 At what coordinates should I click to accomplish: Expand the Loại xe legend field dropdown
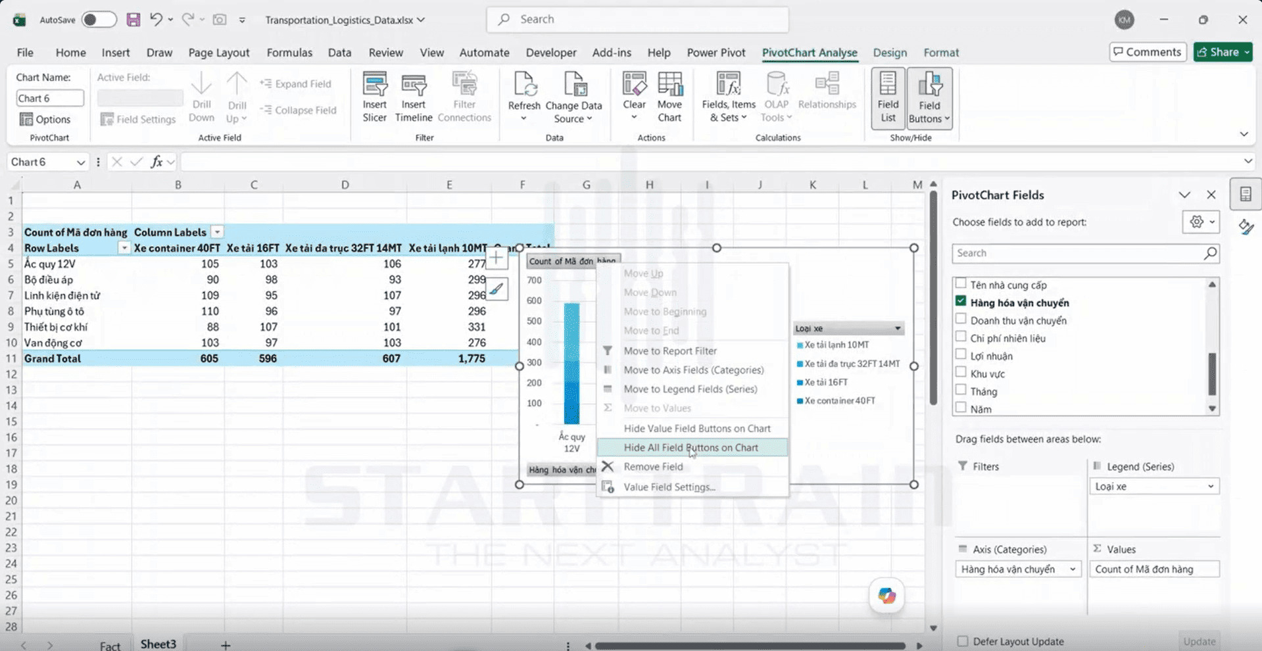click(x=1211, y=487)
